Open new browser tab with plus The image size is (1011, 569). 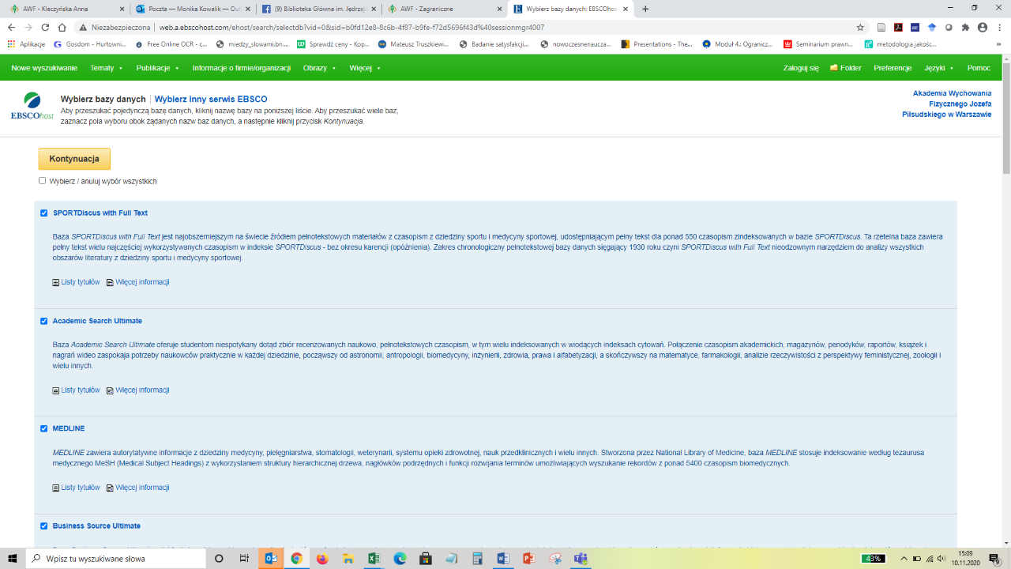(645, 9)
